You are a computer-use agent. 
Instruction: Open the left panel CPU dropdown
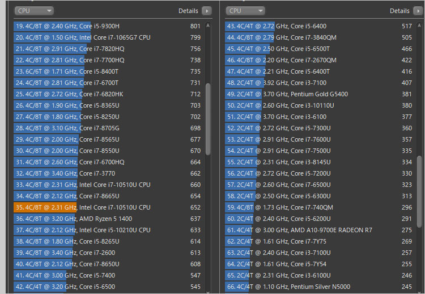pos(34,11)
